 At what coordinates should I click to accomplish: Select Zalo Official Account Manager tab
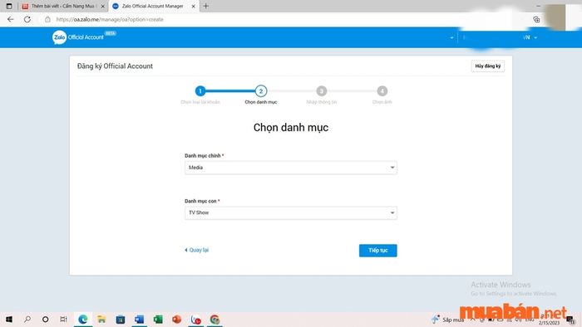[x=154, y=6]
